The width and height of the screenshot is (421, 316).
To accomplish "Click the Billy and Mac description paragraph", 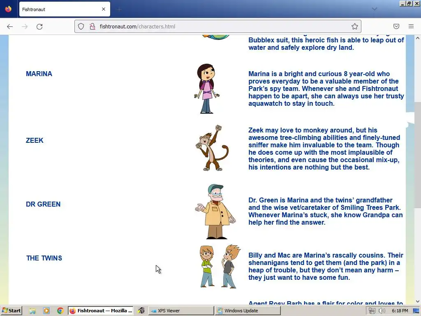I will (x=326, y=266).
